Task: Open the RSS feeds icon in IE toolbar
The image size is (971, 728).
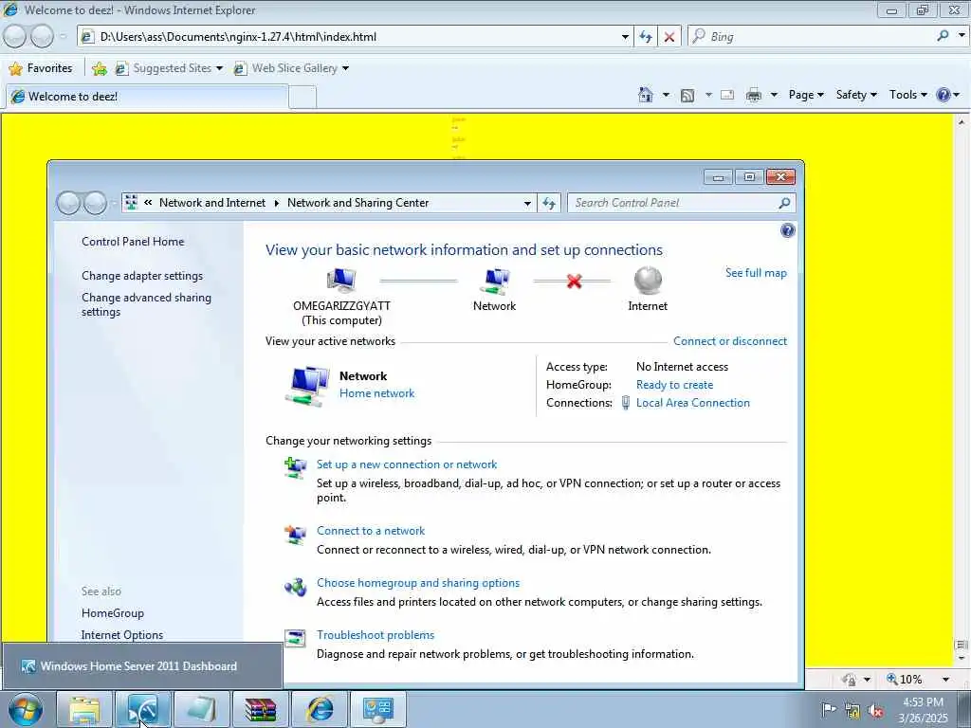Action: (687, 96)
